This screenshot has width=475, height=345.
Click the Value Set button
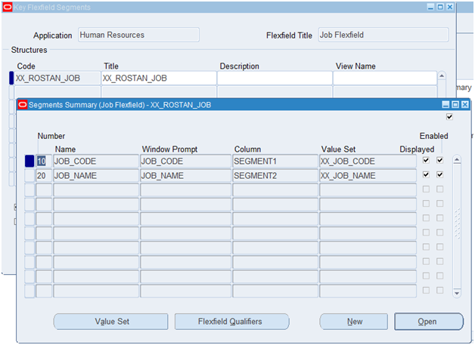111,322
